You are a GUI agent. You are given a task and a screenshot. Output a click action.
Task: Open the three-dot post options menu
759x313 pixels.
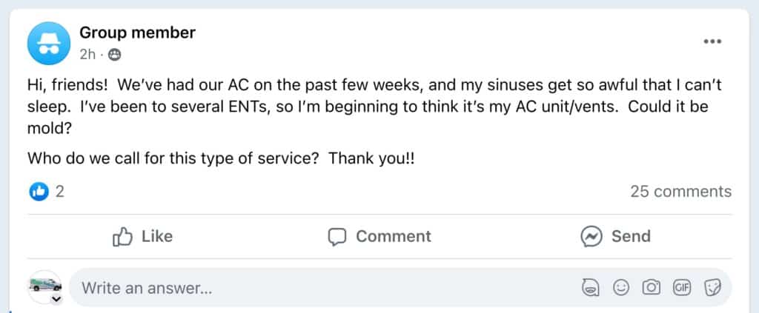coord(712,41)
